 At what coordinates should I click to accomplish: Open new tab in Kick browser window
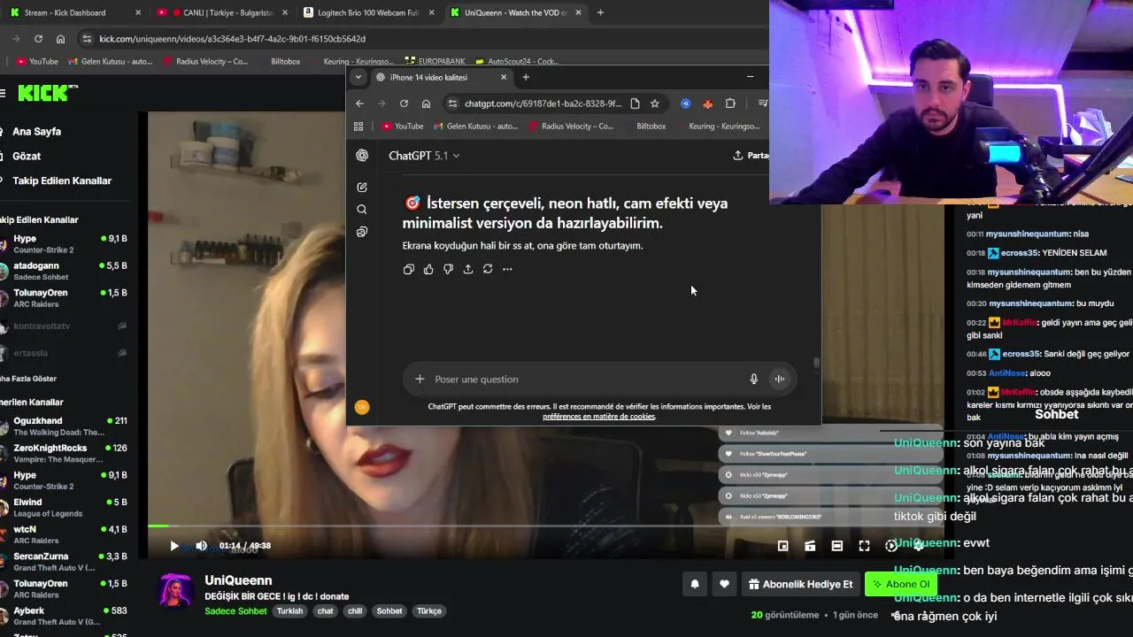600,12
